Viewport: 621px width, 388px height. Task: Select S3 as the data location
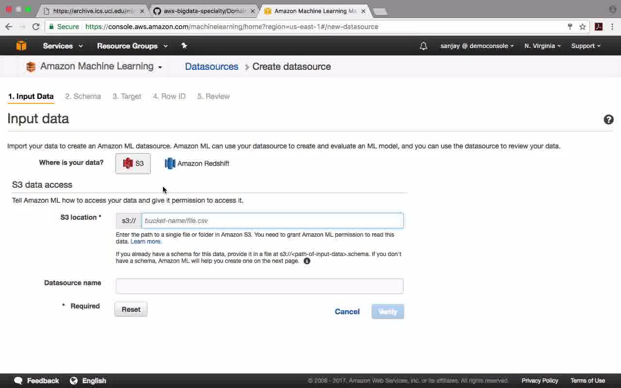(x=133, y=163)
